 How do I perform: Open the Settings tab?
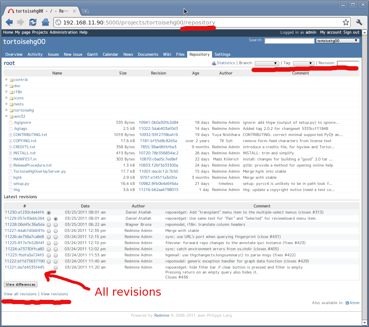pos(222,54)
